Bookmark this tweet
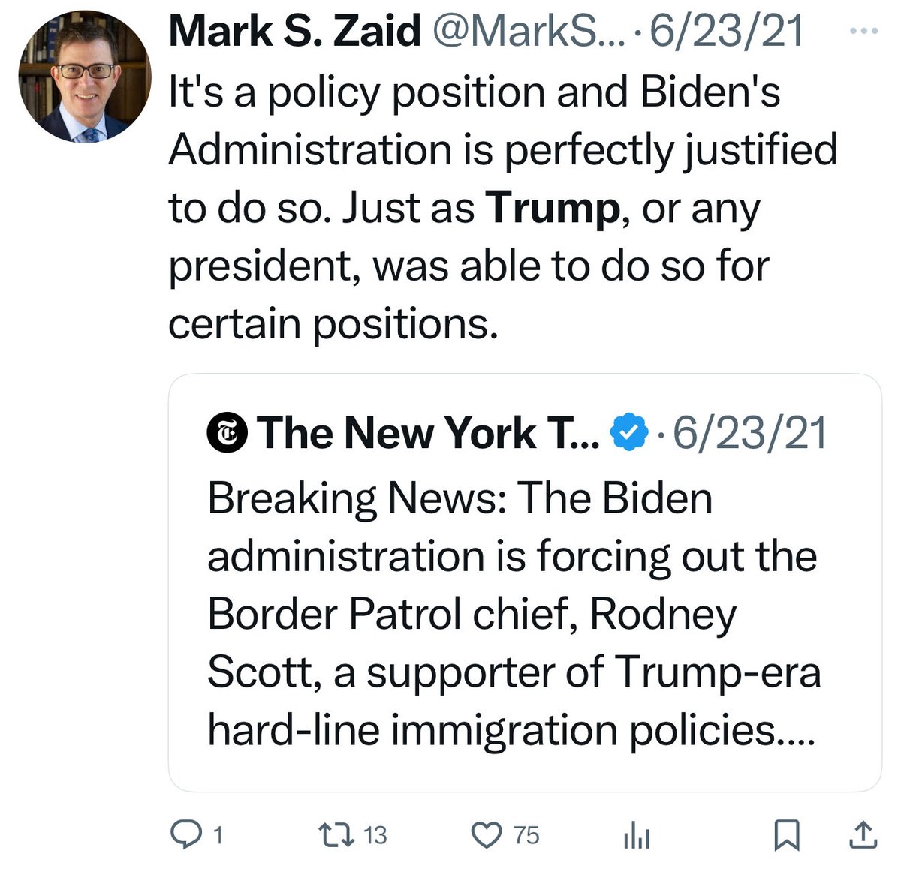901x869 pixels. (x=786, y=834)
